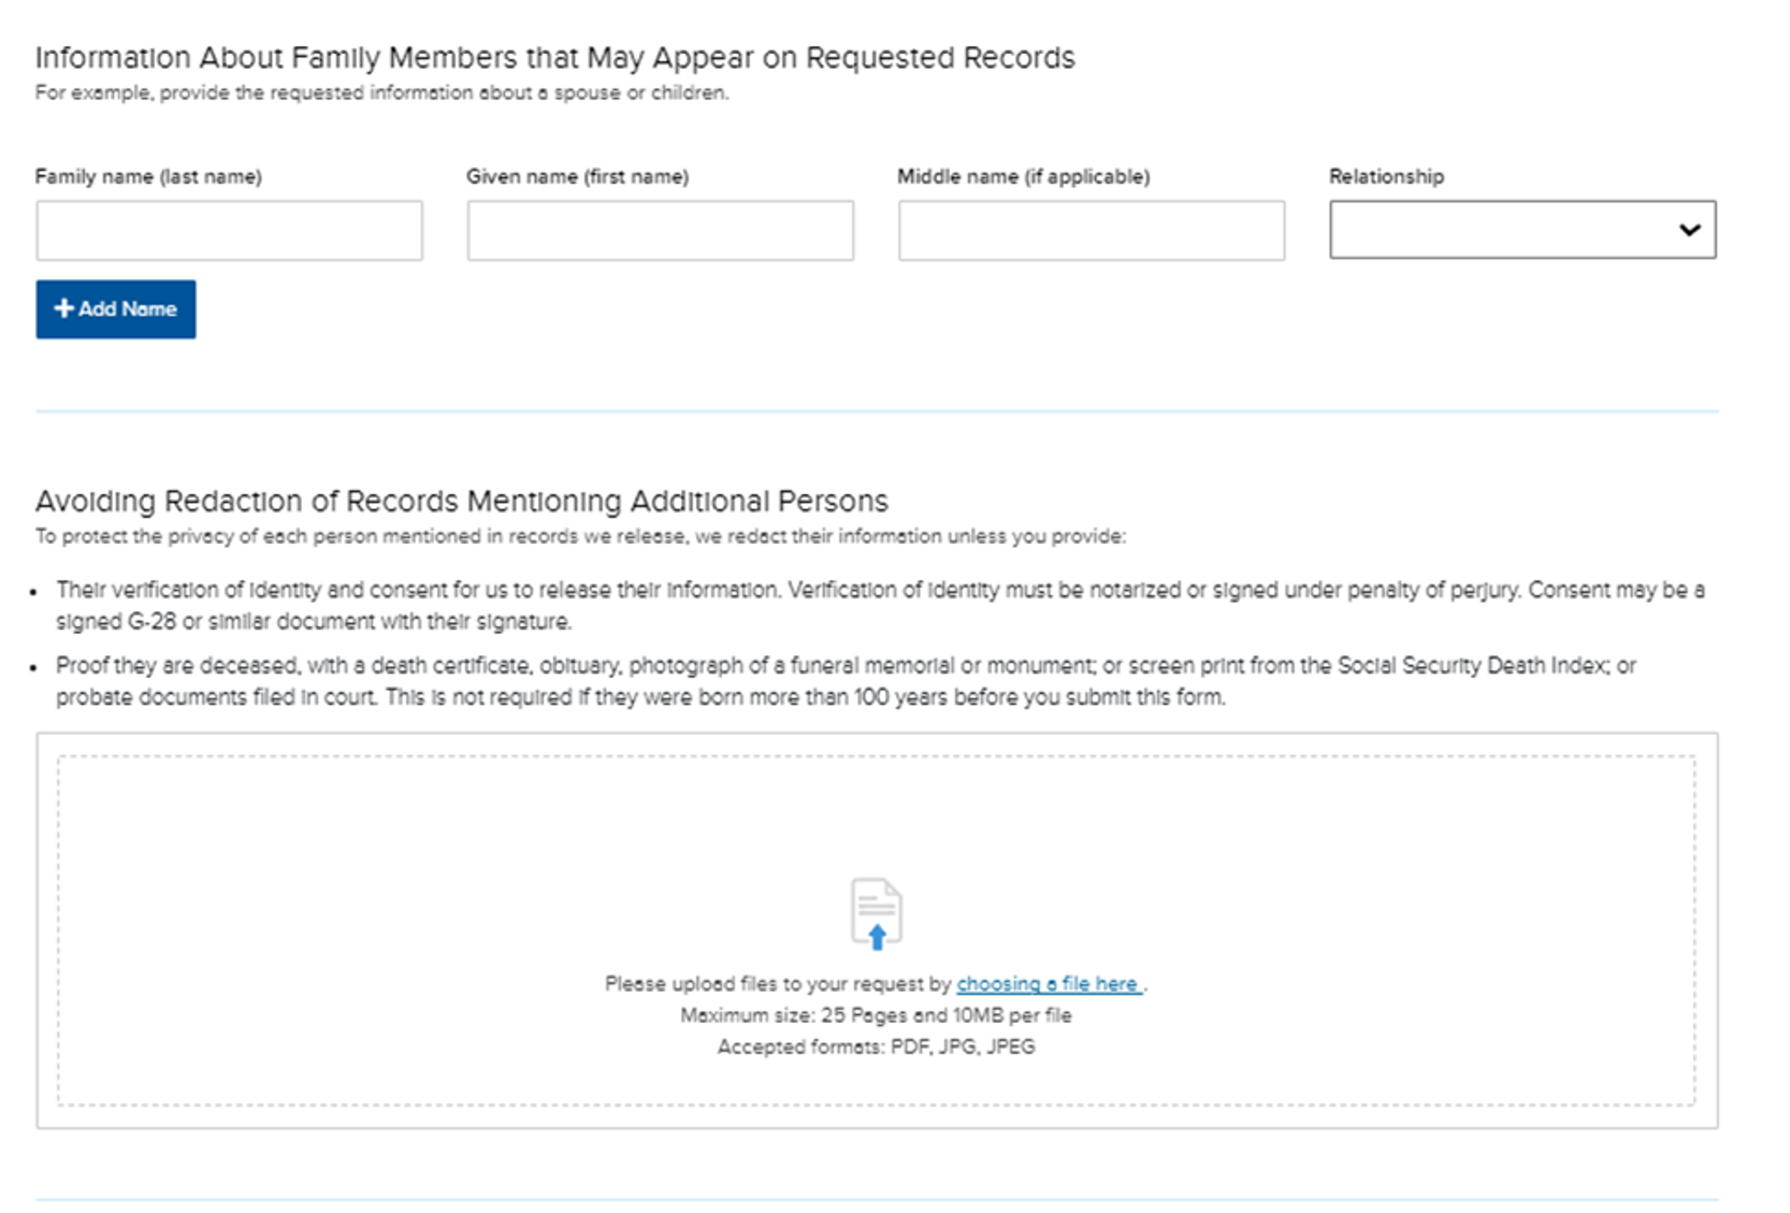The image size is (1790, 1213).
Task: Click the upload document icon
Action: pyautogui.click(x=876, y=913)
